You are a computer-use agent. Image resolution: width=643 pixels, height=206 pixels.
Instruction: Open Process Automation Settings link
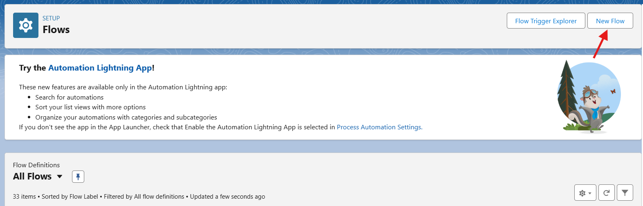click(x=380, y=127)
